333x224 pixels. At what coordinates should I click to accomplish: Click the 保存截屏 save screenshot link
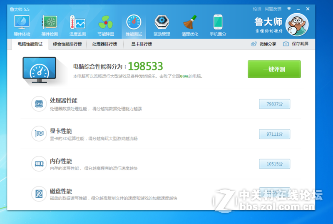pos(300,44)
